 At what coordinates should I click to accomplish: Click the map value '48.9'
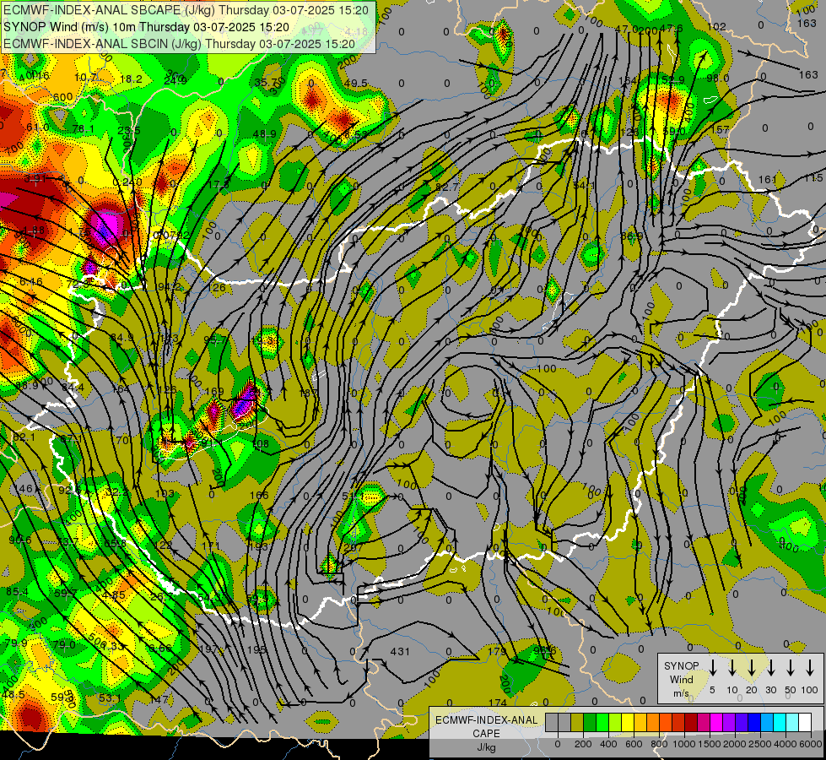coord(264,134)
